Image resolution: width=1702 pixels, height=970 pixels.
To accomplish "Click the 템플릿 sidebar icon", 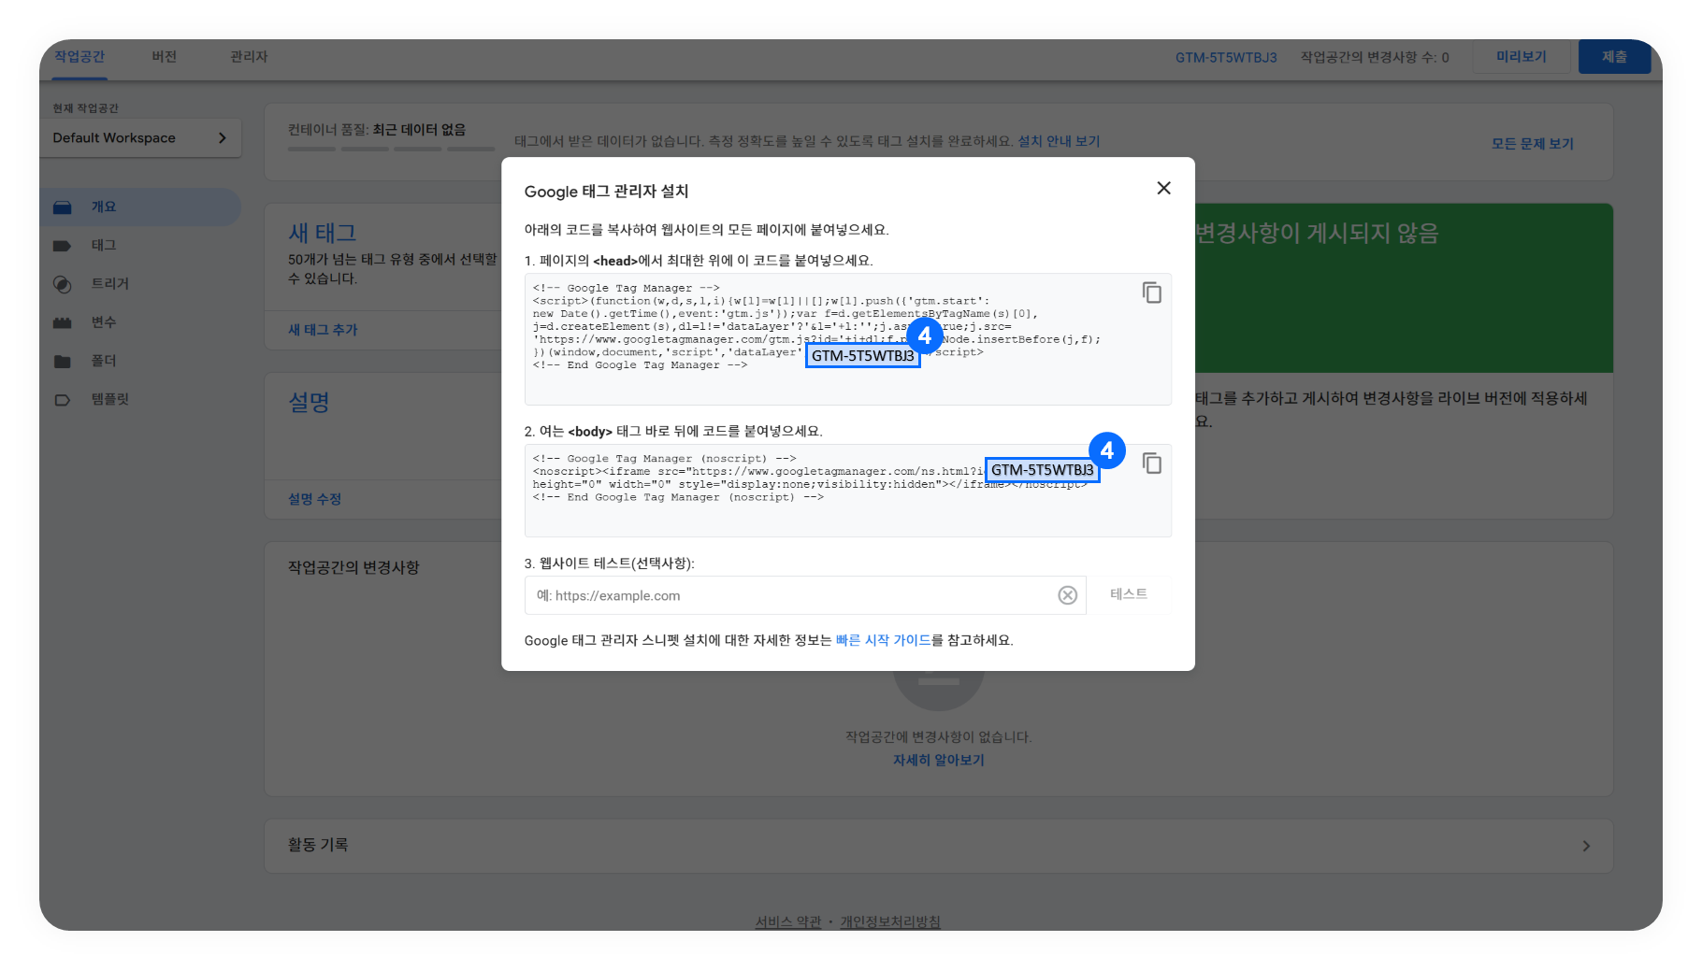I will click(x=63, y=400).
